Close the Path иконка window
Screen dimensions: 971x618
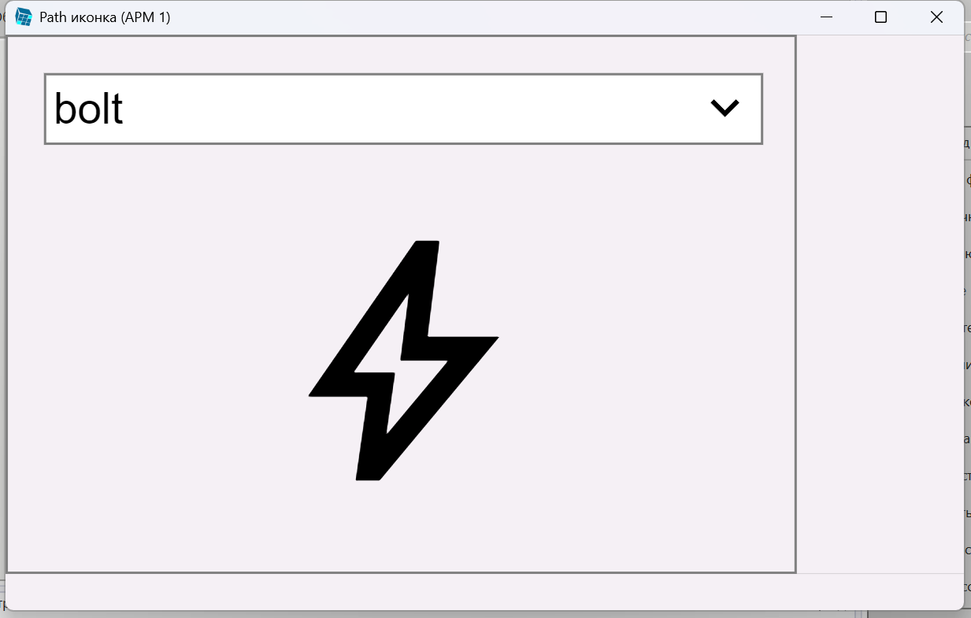click(x=936, y=17)
